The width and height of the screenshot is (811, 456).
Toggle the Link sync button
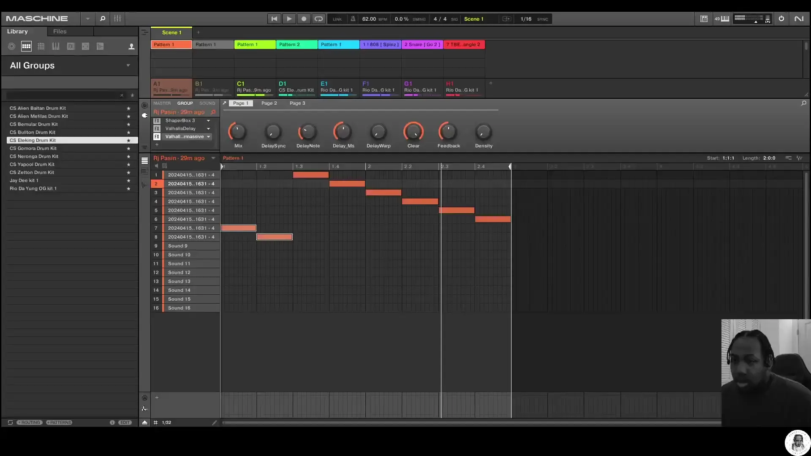pos(337,19)
